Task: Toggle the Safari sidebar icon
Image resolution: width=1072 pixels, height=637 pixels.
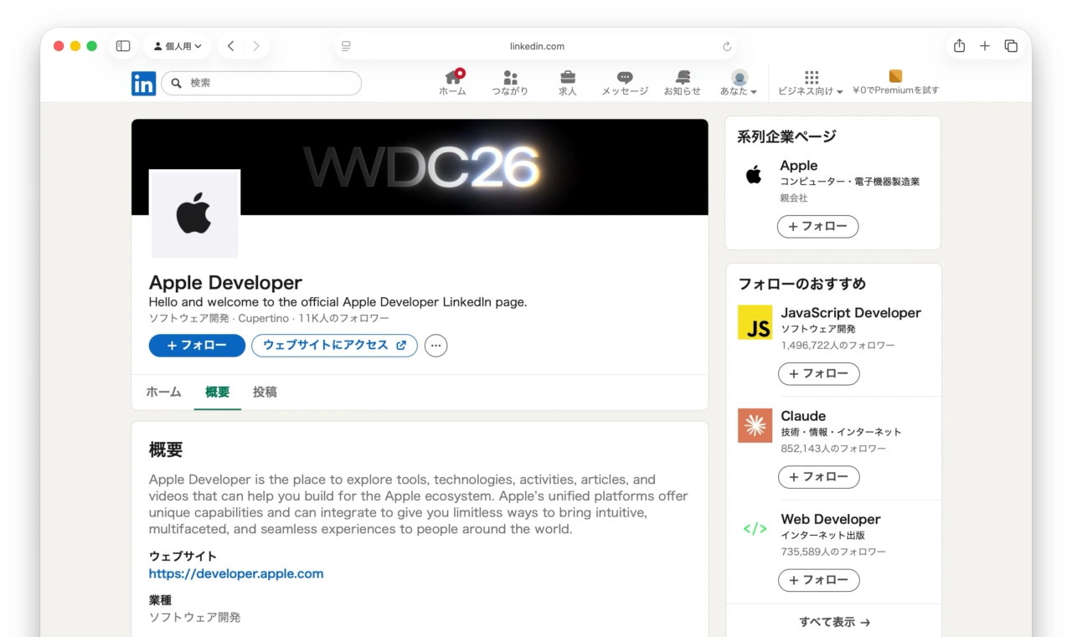Action: pos(122,46)
